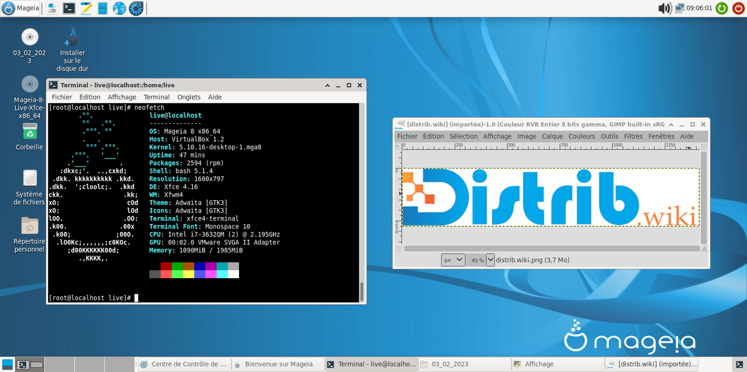Screen dimensions: 747x372
Task: Click the volume speaker icon in the system tray
Action: [665, 9]
